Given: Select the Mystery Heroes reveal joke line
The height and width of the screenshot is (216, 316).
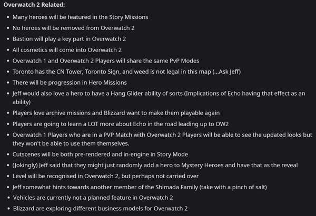Looking at the screenshot, I should (x=155, y=165).
